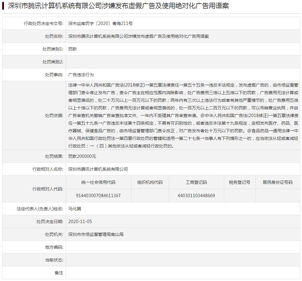302x281 pixels.
Task: Click the 税务登记号 column header
Action: pos(239,182)
